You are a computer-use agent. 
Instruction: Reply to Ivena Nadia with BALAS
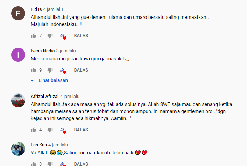click(81, 70)
